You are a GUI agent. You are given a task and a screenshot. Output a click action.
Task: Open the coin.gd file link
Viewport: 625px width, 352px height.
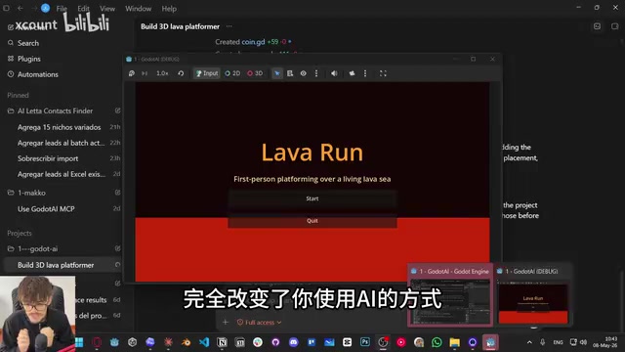pyautogui.click(x=253, y=42)
